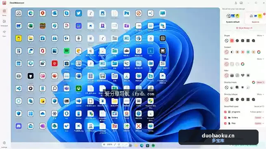Expand More options for Shortcut mark
The width and height of the screenshot is (266, 149).
click(x=260, y=83)
